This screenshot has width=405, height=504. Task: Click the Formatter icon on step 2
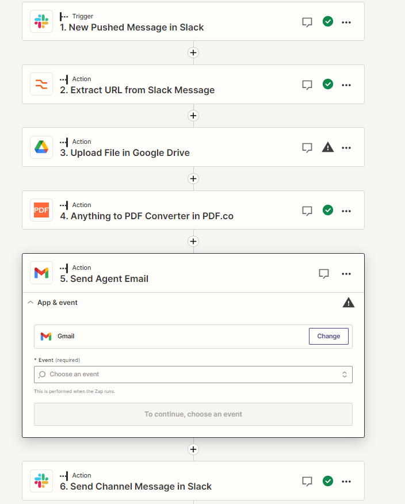(x=41, y=84)
